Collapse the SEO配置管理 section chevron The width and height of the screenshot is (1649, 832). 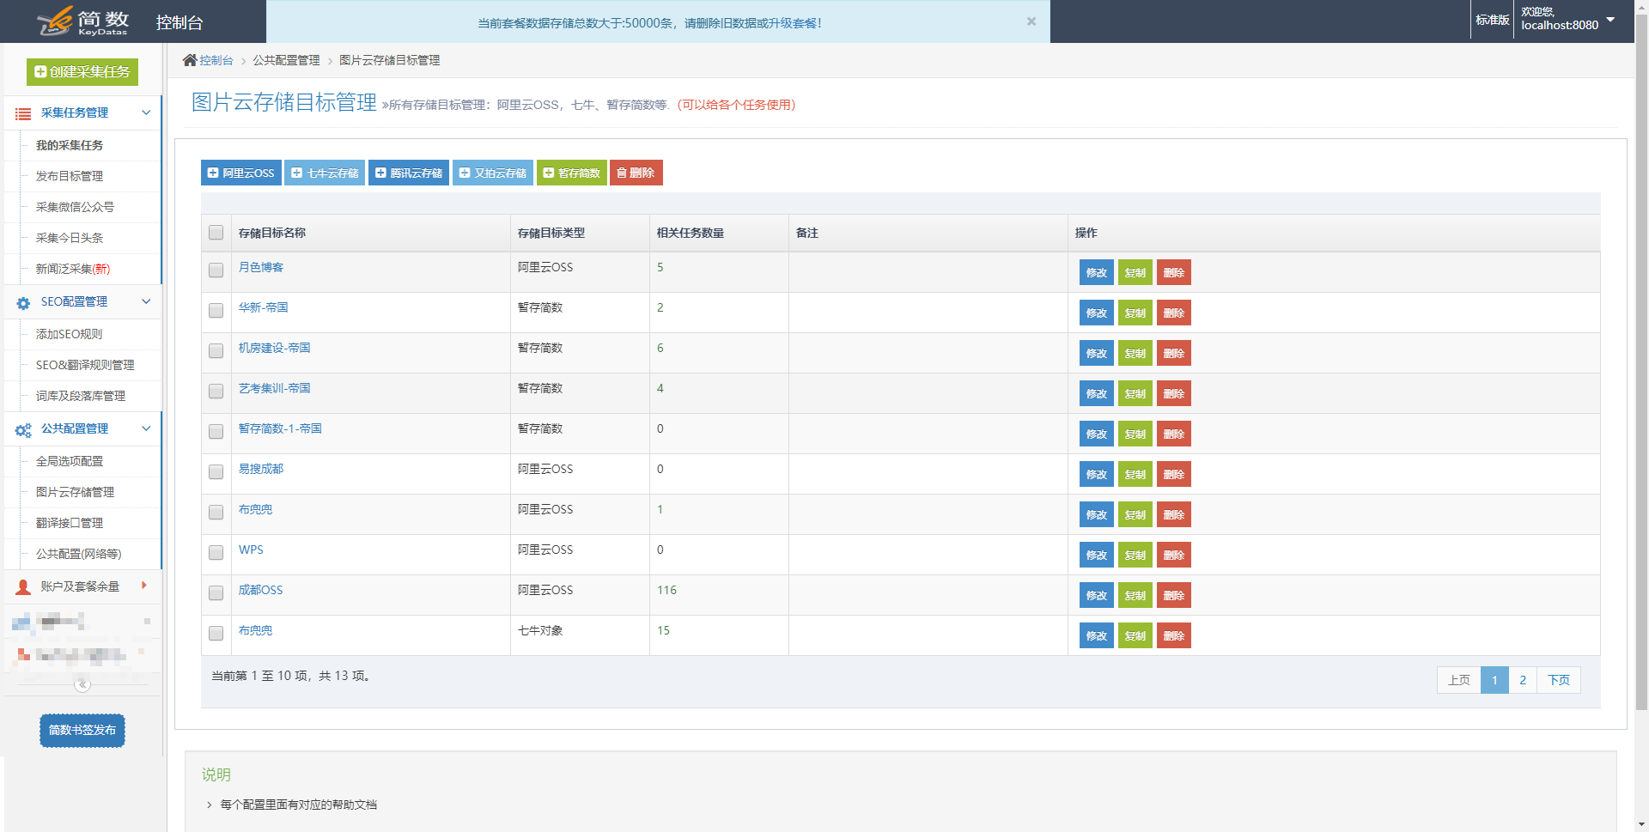coord(146,301)
